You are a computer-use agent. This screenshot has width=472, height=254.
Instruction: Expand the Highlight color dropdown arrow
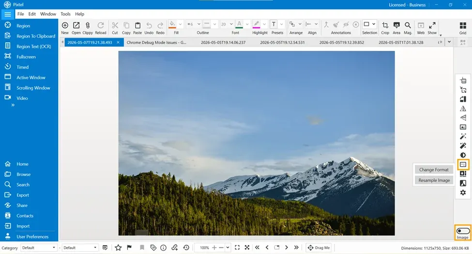point(264,24)
